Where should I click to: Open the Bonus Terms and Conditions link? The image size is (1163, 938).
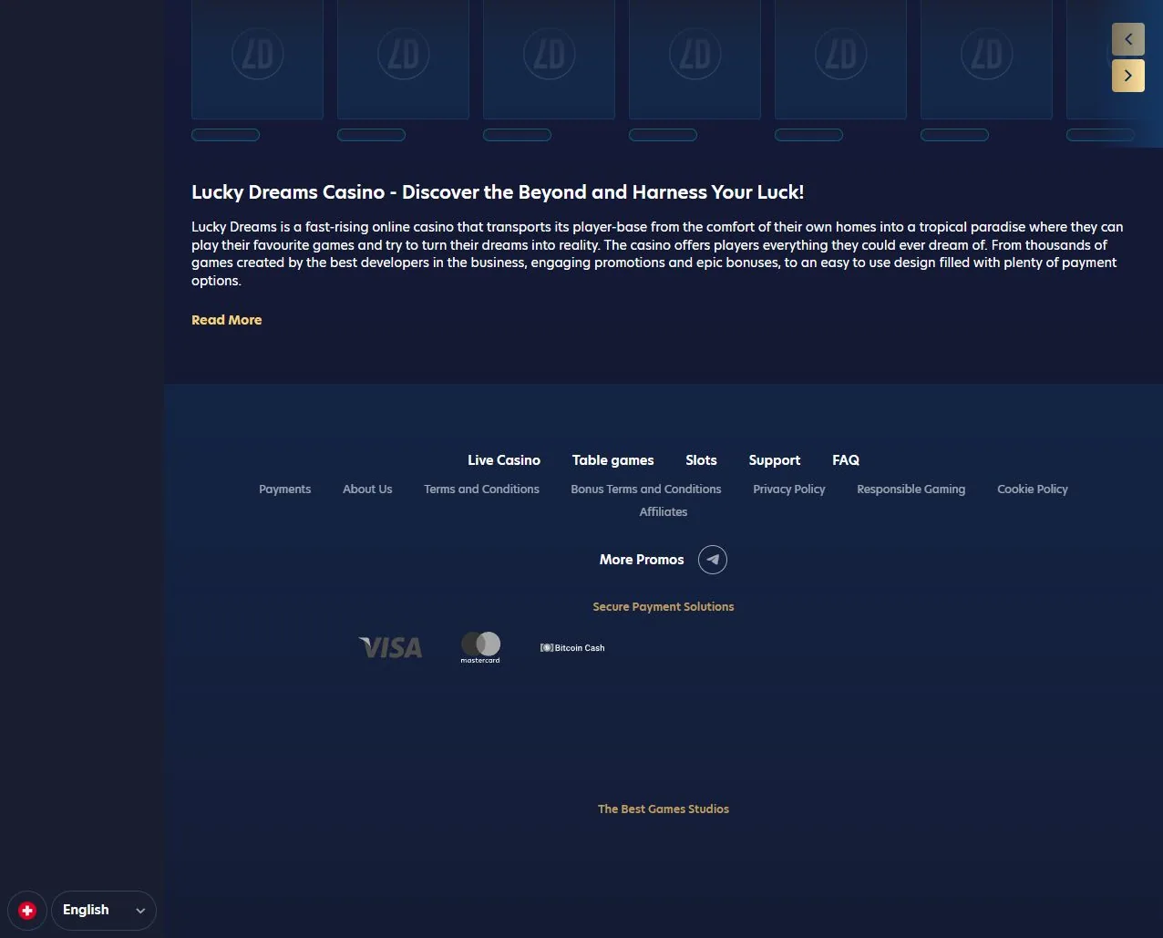646,490
